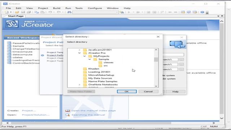Click the first browse ... button in Project Wizard
The height and width of the screenshot is (130, 231).
pos(182,59)
